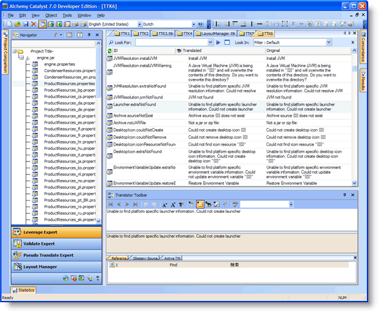
Task: Run search with blue play arrow icon
Action: [218, 43]
